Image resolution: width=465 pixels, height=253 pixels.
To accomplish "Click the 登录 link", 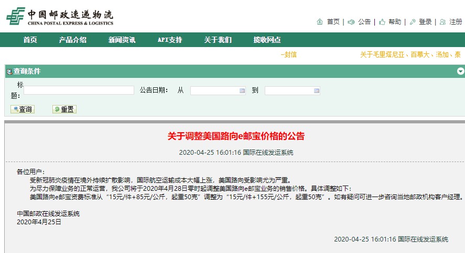I will point(425,22).
